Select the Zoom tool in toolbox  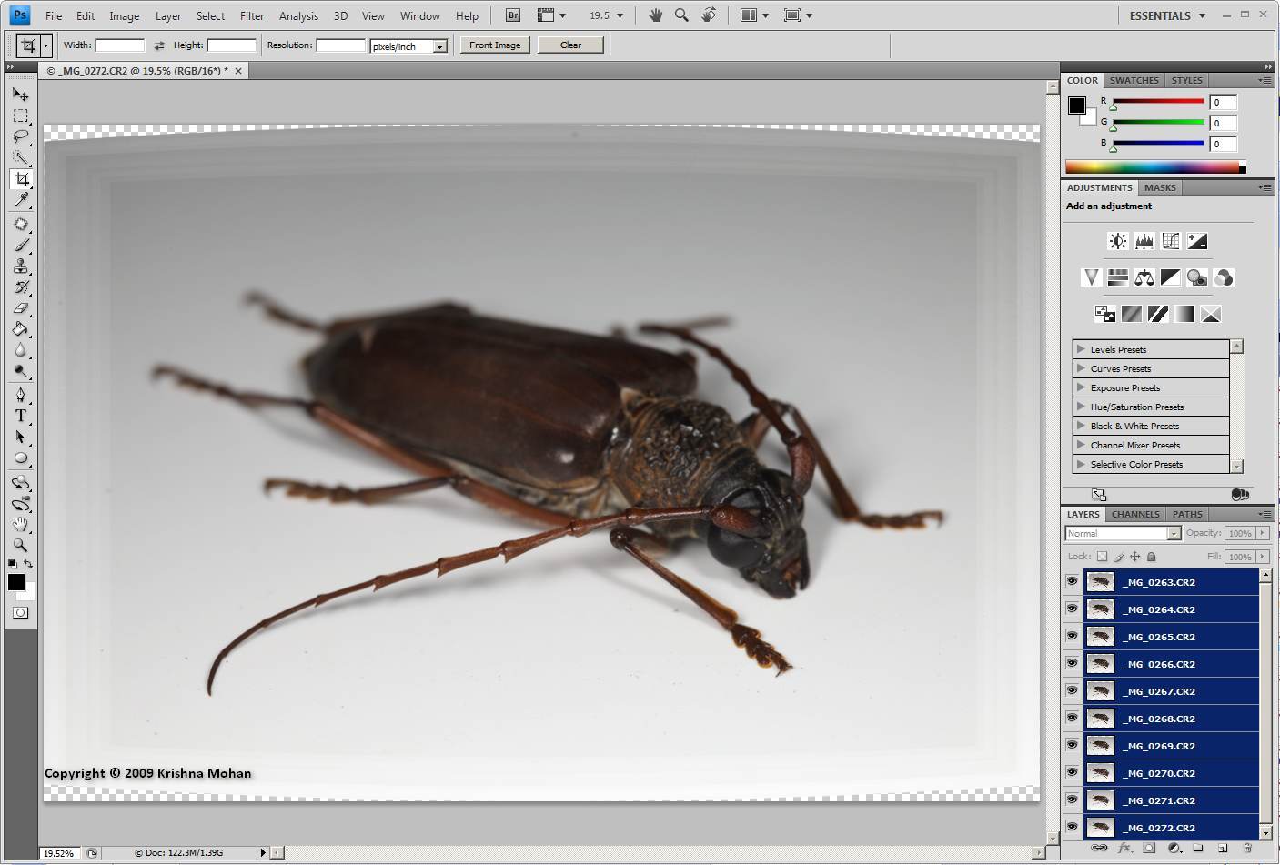pos(21,546)
